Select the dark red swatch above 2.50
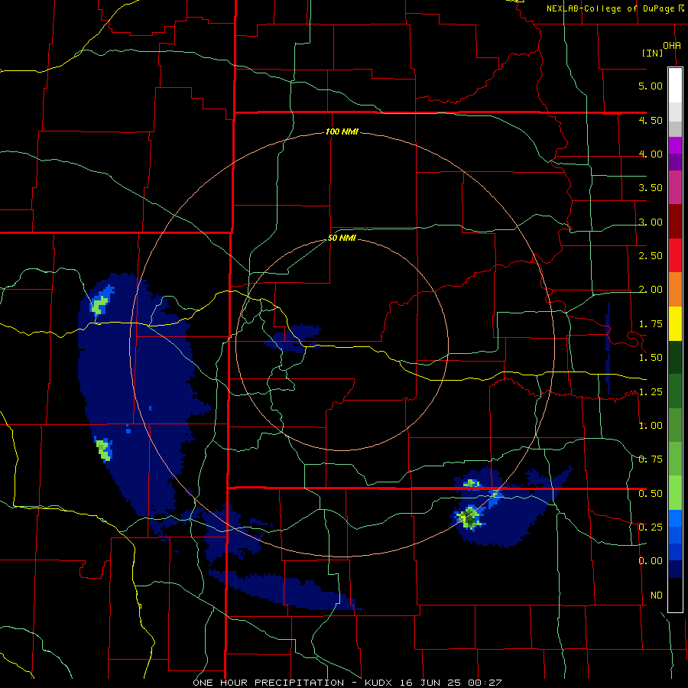Viewport: 688px width, 688px height. click(675, 222)
